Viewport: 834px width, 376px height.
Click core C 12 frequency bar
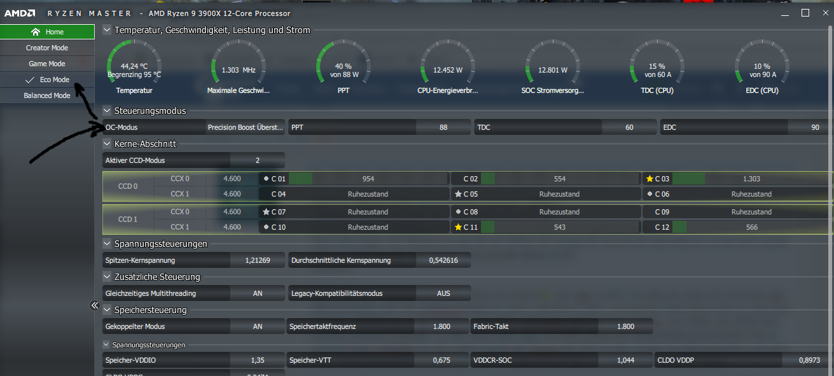click(x=752, y=227)
